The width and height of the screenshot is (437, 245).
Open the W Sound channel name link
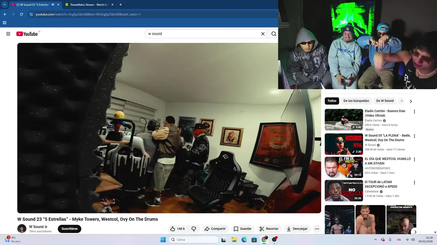pyautogui.click(x=36, y=227)
